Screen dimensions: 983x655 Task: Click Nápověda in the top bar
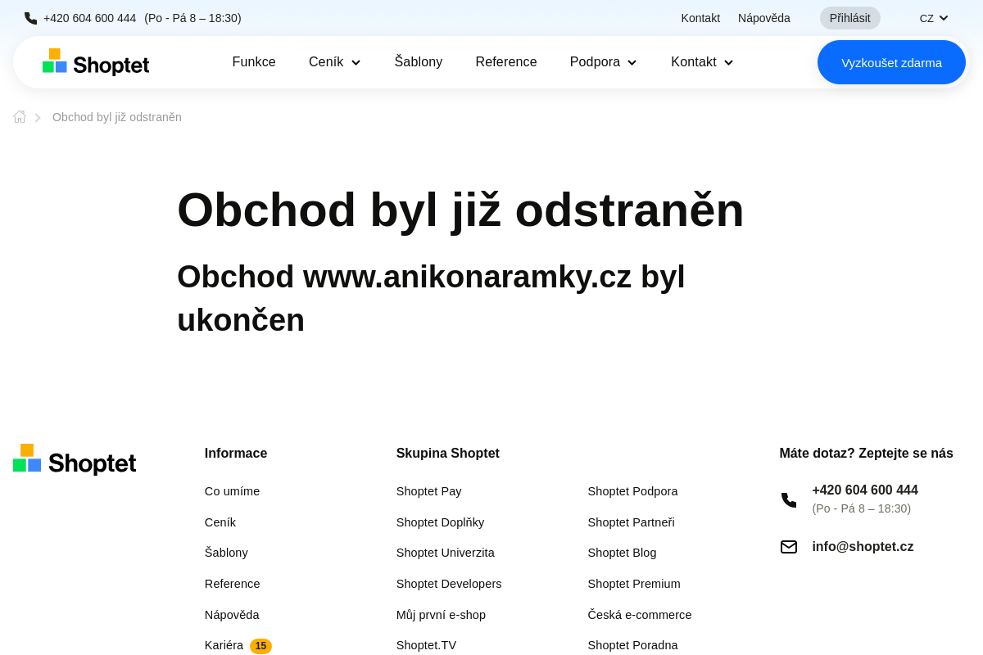click(x=763, y=17)
